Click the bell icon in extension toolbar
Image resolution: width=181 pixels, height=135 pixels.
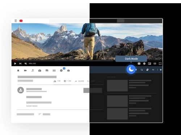(x=18, y=71)
